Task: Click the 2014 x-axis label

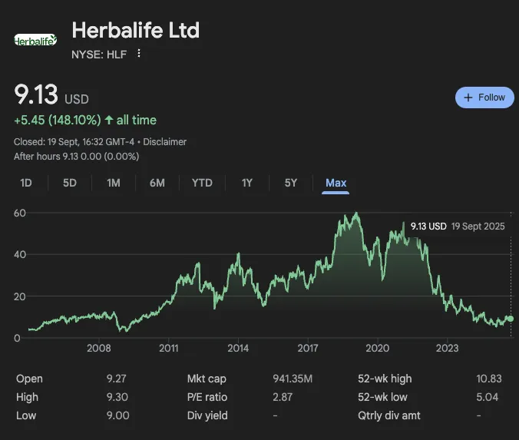Action: tap(238, 348)
